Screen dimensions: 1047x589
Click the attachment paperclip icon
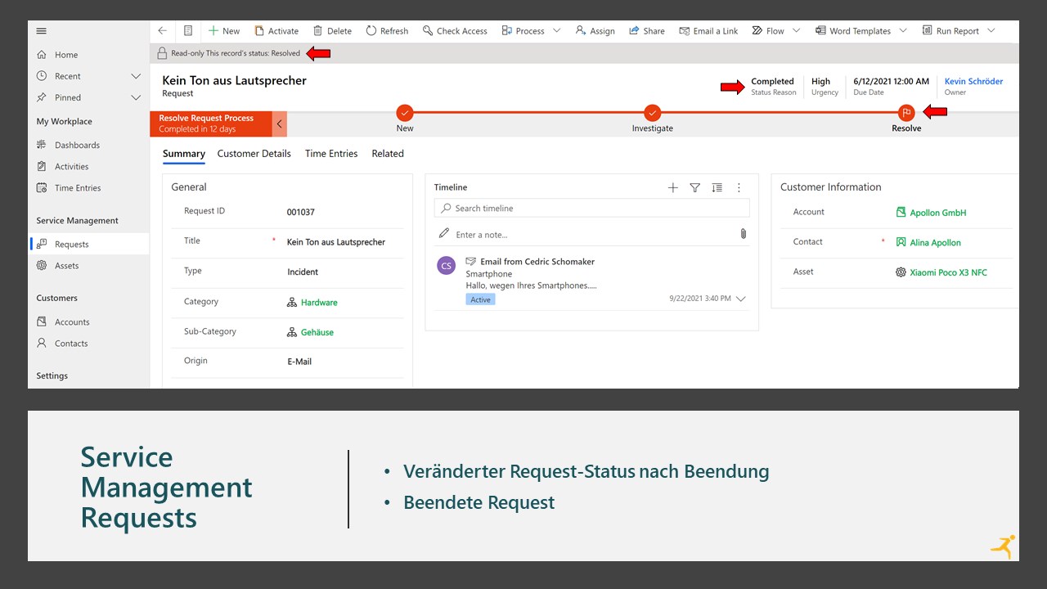[x=743, y=233]
